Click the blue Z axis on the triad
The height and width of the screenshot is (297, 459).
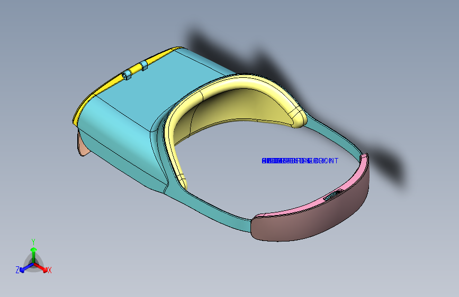pyautogui.click(x=26, y=268)
